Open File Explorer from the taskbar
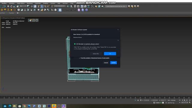This screenshot has width=192, height=108. coord(14,106)
